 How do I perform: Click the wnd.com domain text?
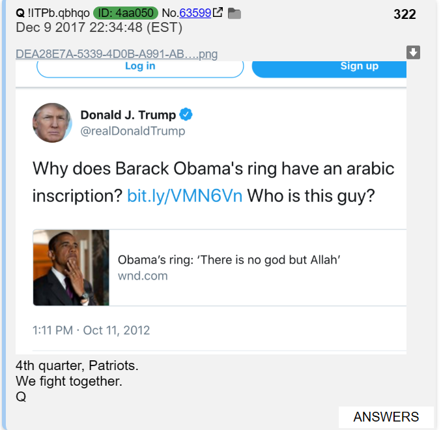point(143,276)
